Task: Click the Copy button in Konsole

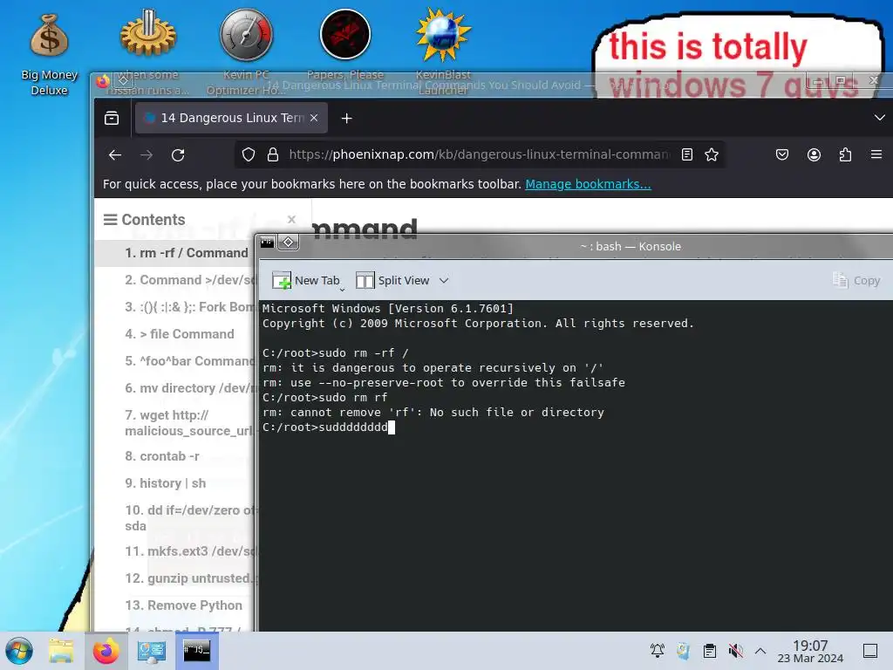Action: pos(856,280)
